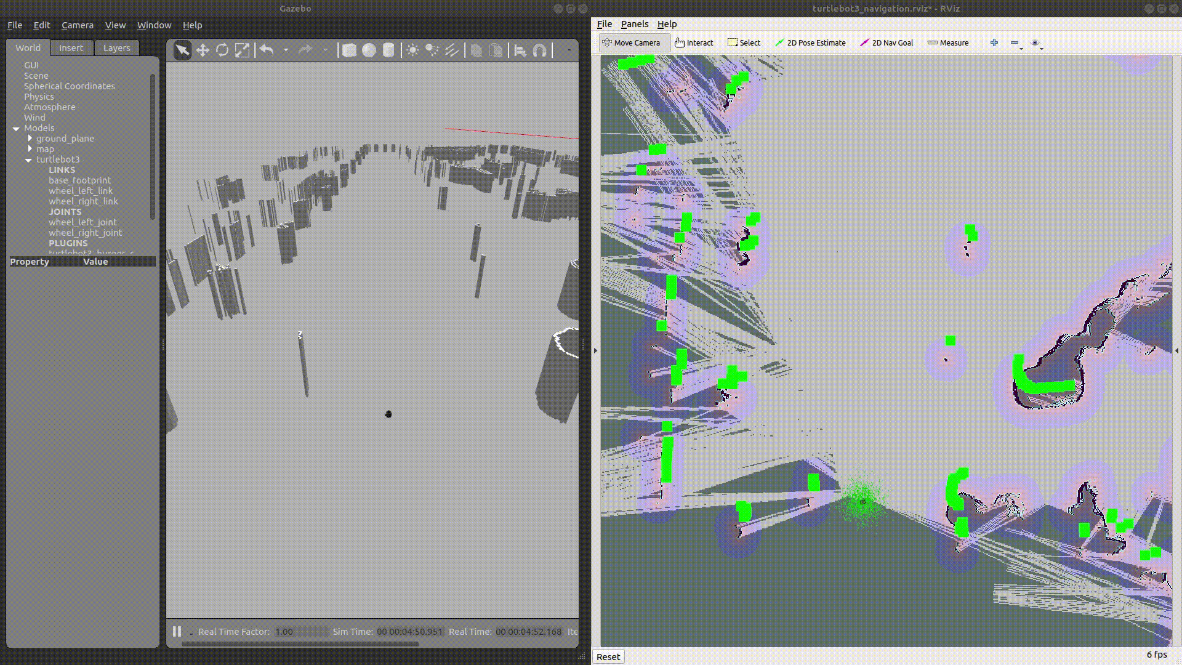Select the Translate mode tool in Gazebo
Screen dimensions: 1182x665
point(203,50)
